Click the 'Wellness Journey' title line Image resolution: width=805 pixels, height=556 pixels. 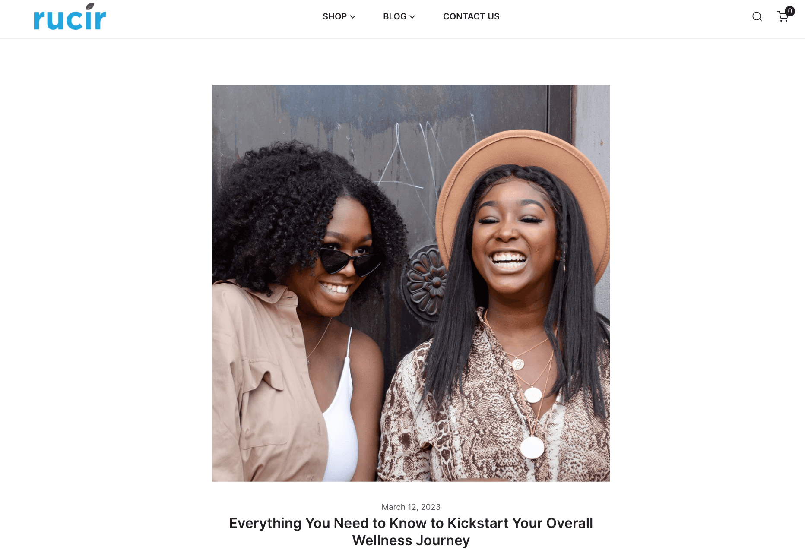pos(411,540)
